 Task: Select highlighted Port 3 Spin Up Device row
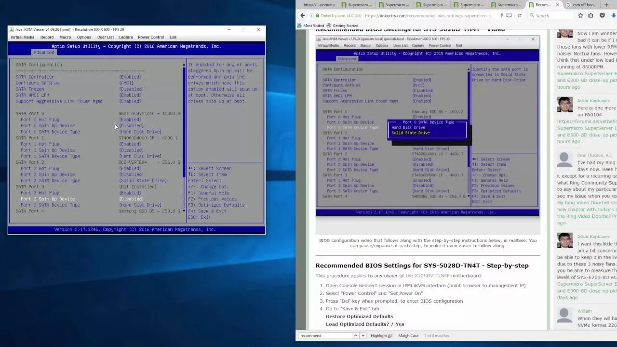(82, 199)
